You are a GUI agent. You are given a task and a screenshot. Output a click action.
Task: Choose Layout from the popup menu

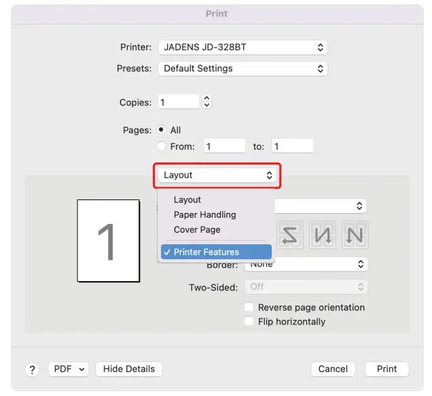pyautogui.click(x=216, y=199)
